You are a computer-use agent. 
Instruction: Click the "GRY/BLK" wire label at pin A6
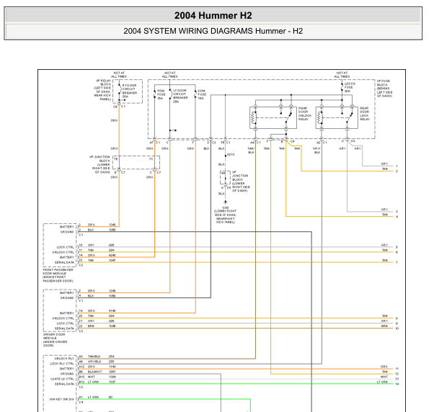(x=94, y=362)
